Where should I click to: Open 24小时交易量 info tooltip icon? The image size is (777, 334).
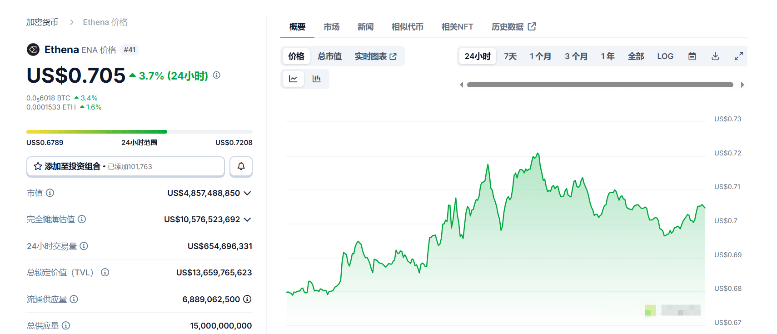[x=84, y=246]
